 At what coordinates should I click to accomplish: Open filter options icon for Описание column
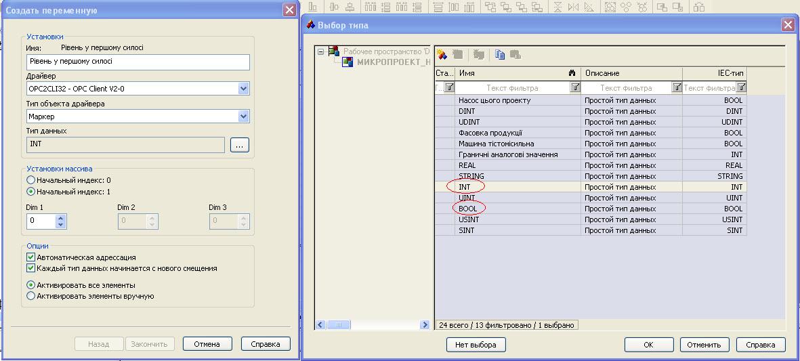[x=677, y=87]
